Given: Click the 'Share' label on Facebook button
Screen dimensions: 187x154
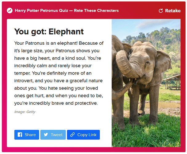Looking at the screenshot, I should click(x=30, y=135).
